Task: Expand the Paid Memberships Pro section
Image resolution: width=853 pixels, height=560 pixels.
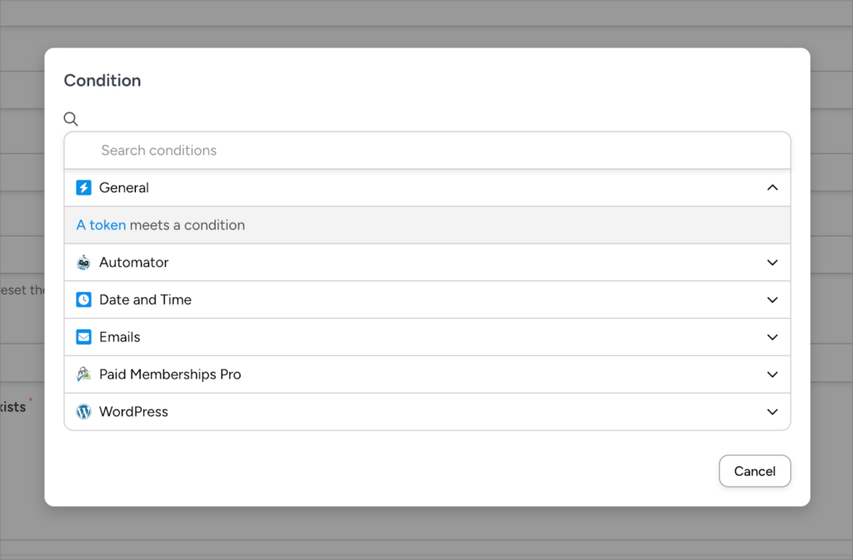Action: click(771, 374)
